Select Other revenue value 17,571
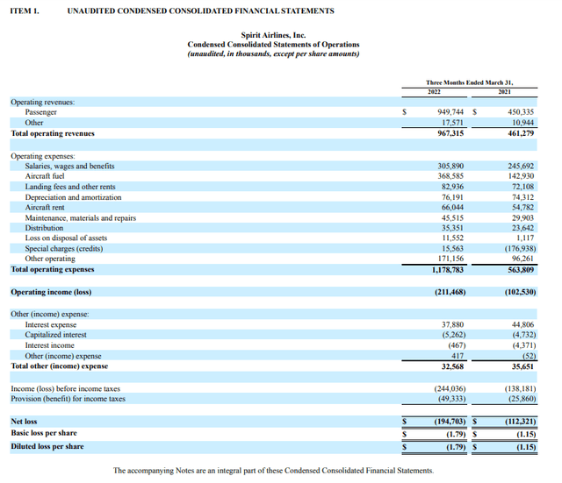 pos(452,123)
